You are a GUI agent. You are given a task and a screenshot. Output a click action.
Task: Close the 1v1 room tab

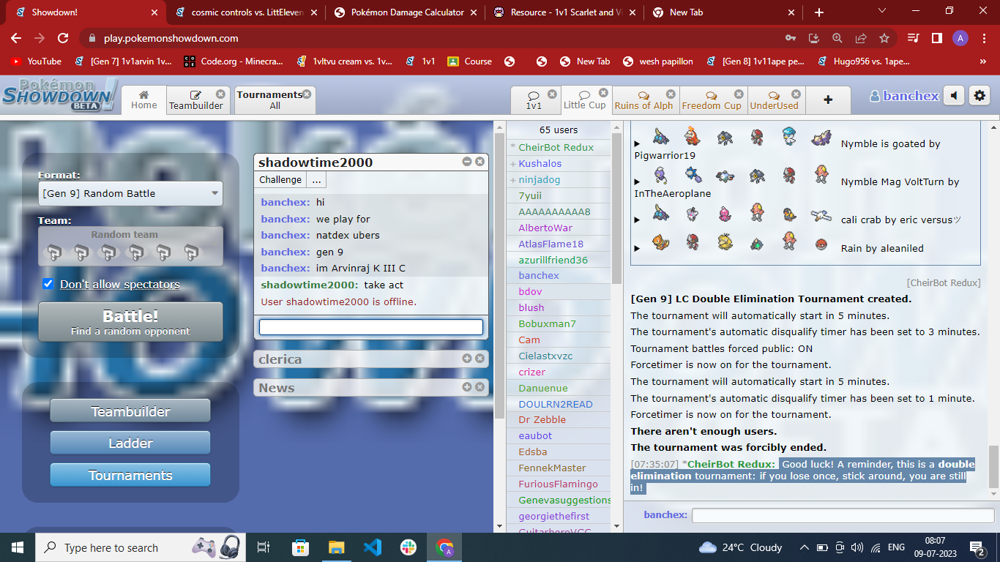tap(552, 94)
